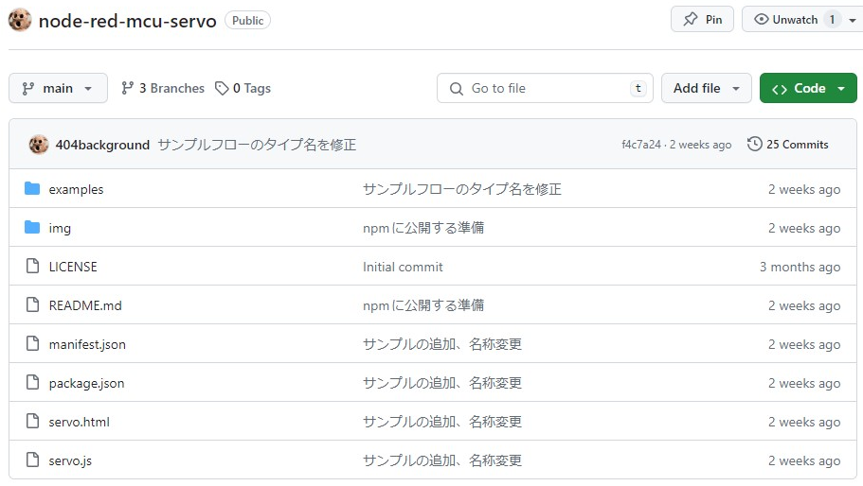Open the servo.js file
The width and height of the screenshot is (863, 486).
pos(70,460)
